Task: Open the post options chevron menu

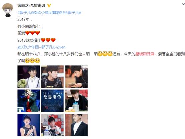Action: (x=183, y=4)
